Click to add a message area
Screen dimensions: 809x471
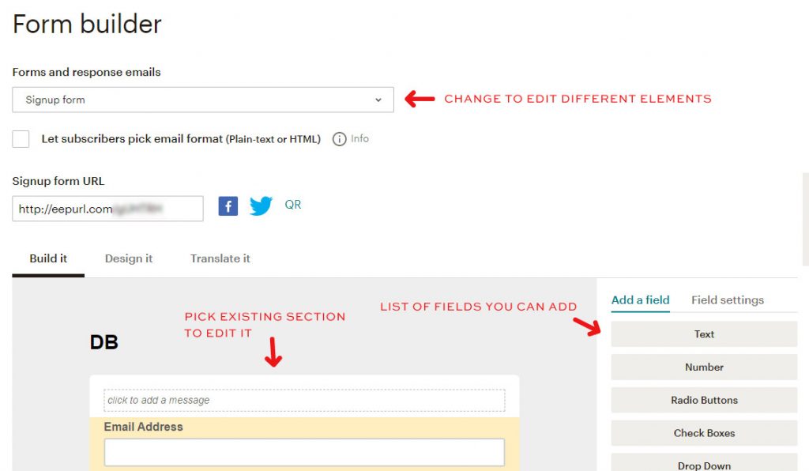pyautogui.click(x=304, y=401)
